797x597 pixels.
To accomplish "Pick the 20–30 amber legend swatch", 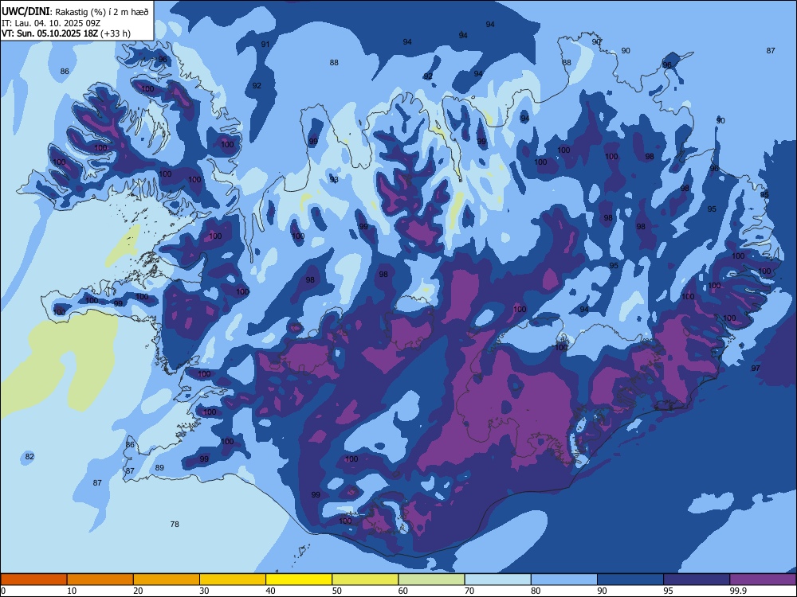I will pos(167,579).
